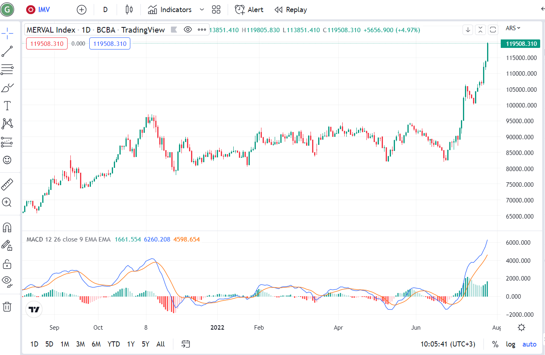The image size is (545, 355).
Task: Toggle the log scale option
Action: (510, 344)
